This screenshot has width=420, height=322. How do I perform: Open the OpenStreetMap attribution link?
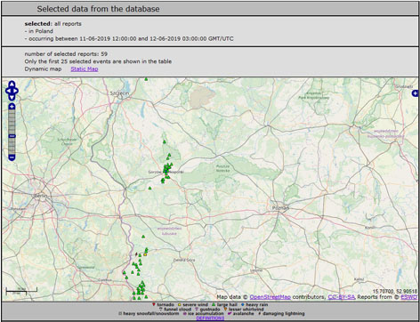pos(271,297)
